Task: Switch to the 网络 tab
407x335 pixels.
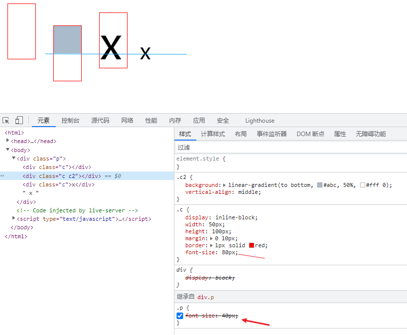Action: click(x=127, y=121)
